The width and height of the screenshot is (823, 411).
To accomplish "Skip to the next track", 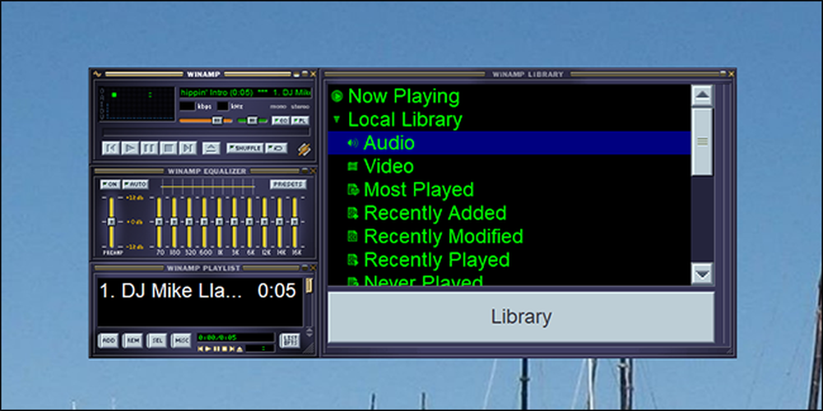I will pyautogui.click(x=188, y=148).
